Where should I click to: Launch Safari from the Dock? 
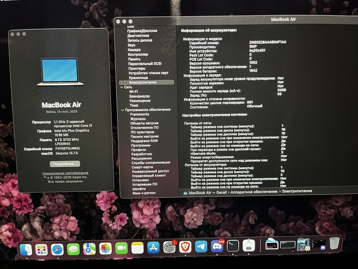tap(57, 249)
